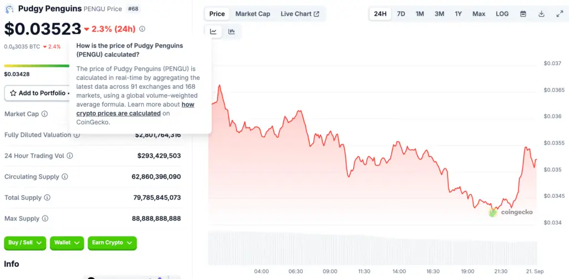Select the 7D time range
Image resolution: width=569 pixels, height=279 pixels.
[x=401, y=14]
